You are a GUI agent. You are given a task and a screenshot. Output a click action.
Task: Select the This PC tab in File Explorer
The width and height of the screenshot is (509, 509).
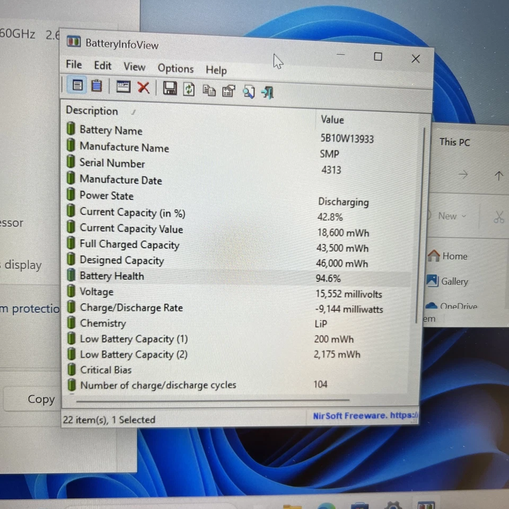[454, 142]
